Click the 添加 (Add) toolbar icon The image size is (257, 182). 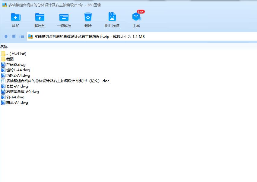pyautogui.click(x=16, y=17)
